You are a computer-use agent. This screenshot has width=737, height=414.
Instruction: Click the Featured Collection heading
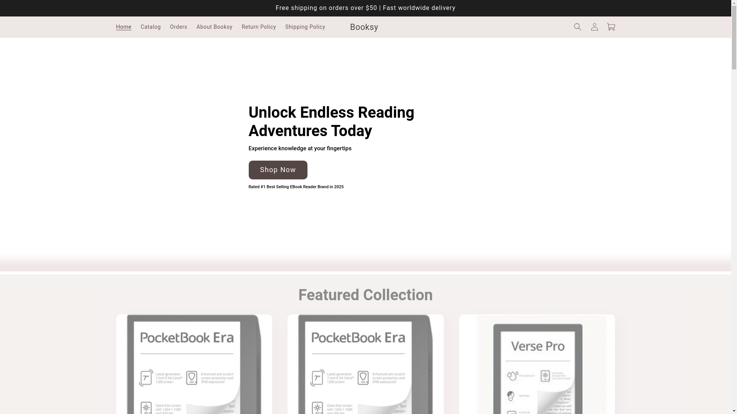tap(365, 295)
